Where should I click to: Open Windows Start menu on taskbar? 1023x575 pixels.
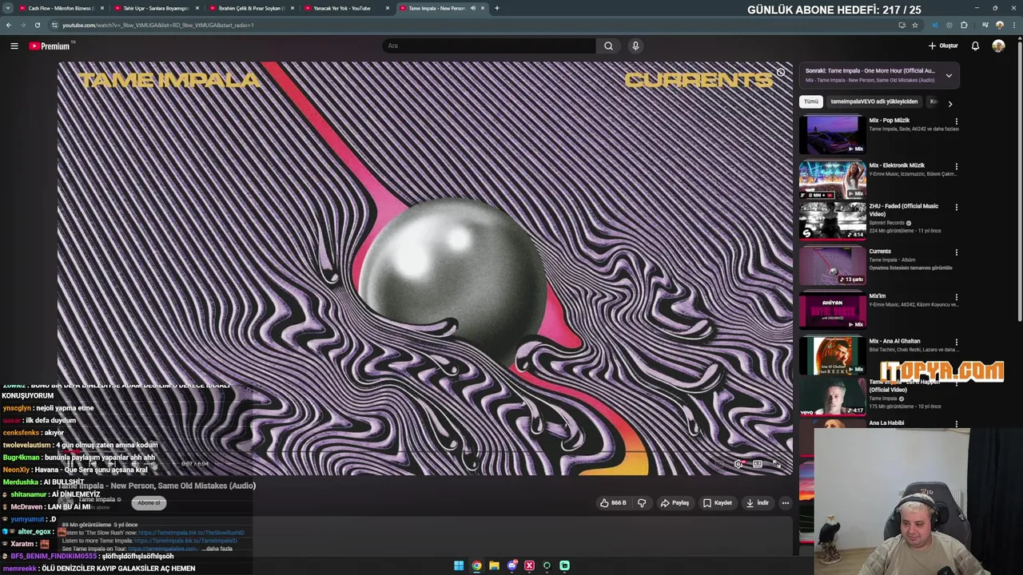[459, 565]
